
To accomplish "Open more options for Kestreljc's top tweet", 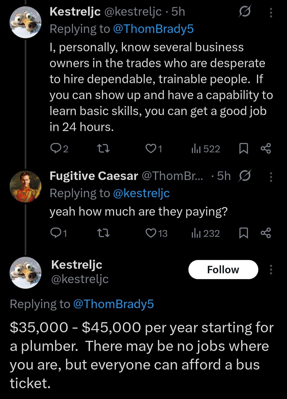I will (271, 12).
